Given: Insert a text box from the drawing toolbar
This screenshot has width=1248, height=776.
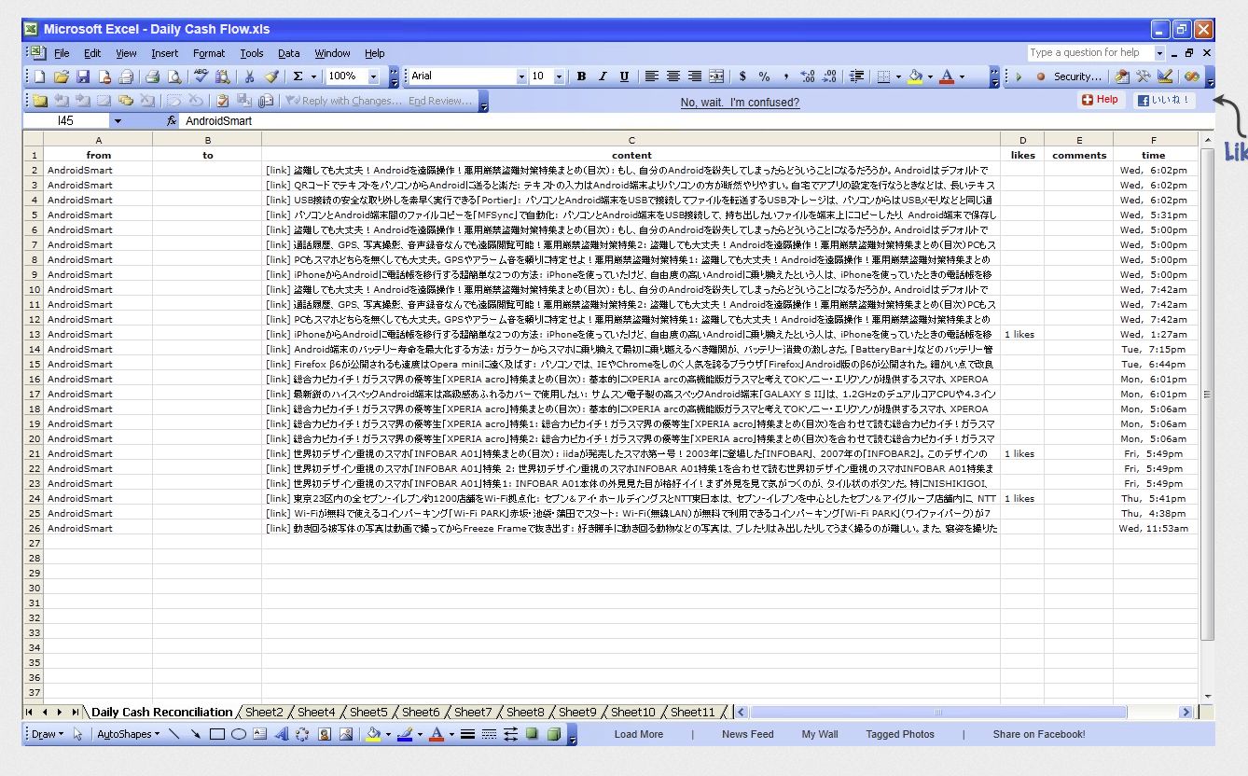Looking at the screenshot, I should pyautogui.click(x=260, y=734).
